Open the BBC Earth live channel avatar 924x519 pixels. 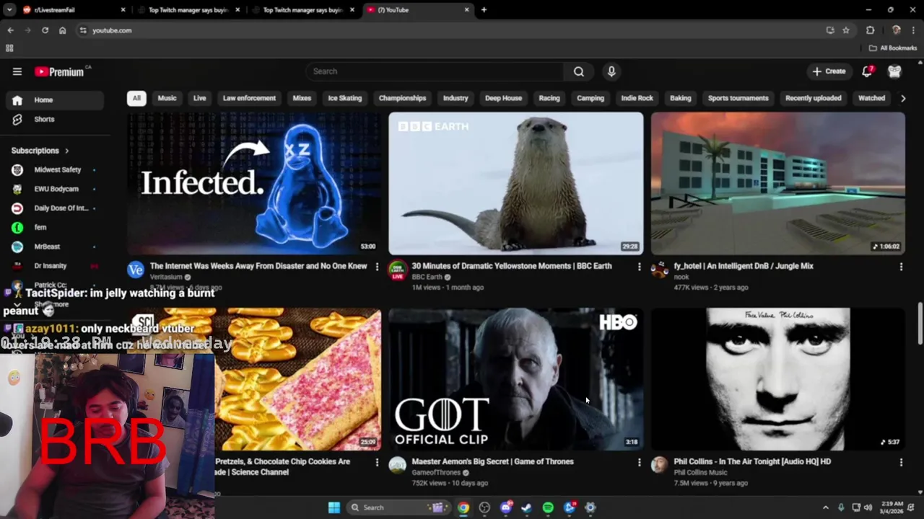(397, 270)
